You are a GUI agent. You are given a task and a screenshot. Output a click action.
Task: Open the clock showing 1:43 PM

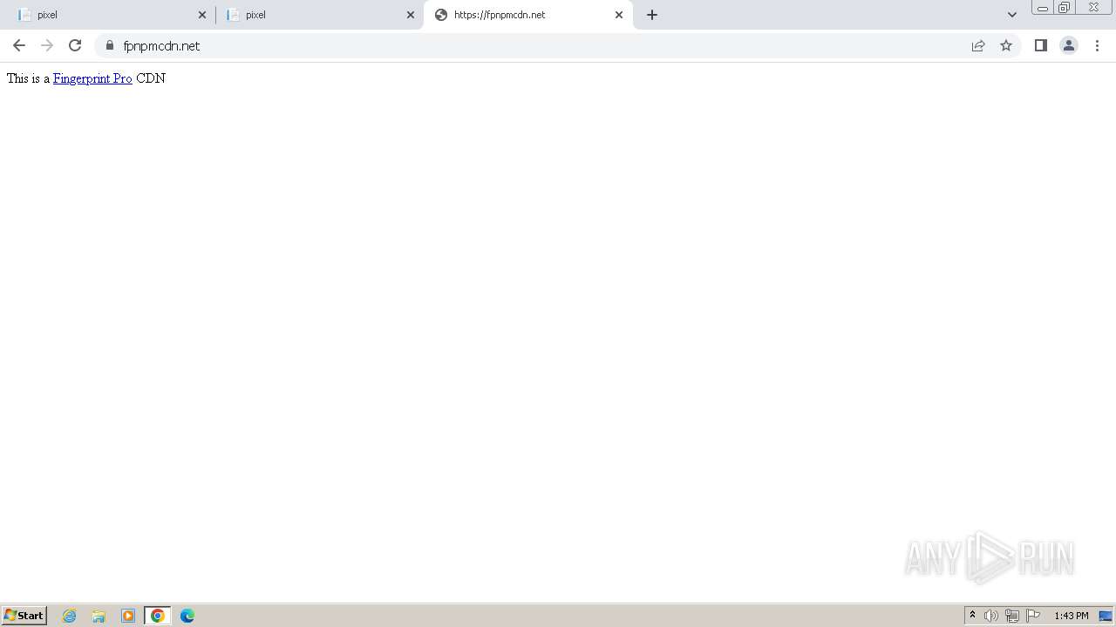[1072, 616]
